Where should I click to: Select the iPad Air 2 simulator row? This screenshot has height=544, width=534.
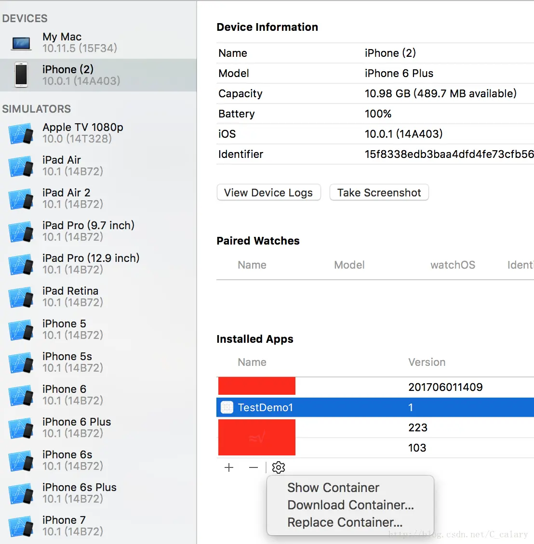click(98, 198)
